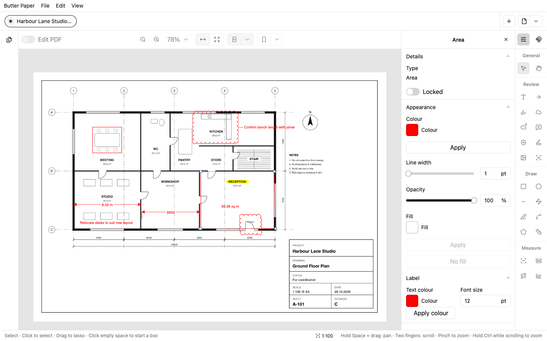Open the 78% zoom level dropdown
This screenshot has height=341, width=547.
point(177,39)
